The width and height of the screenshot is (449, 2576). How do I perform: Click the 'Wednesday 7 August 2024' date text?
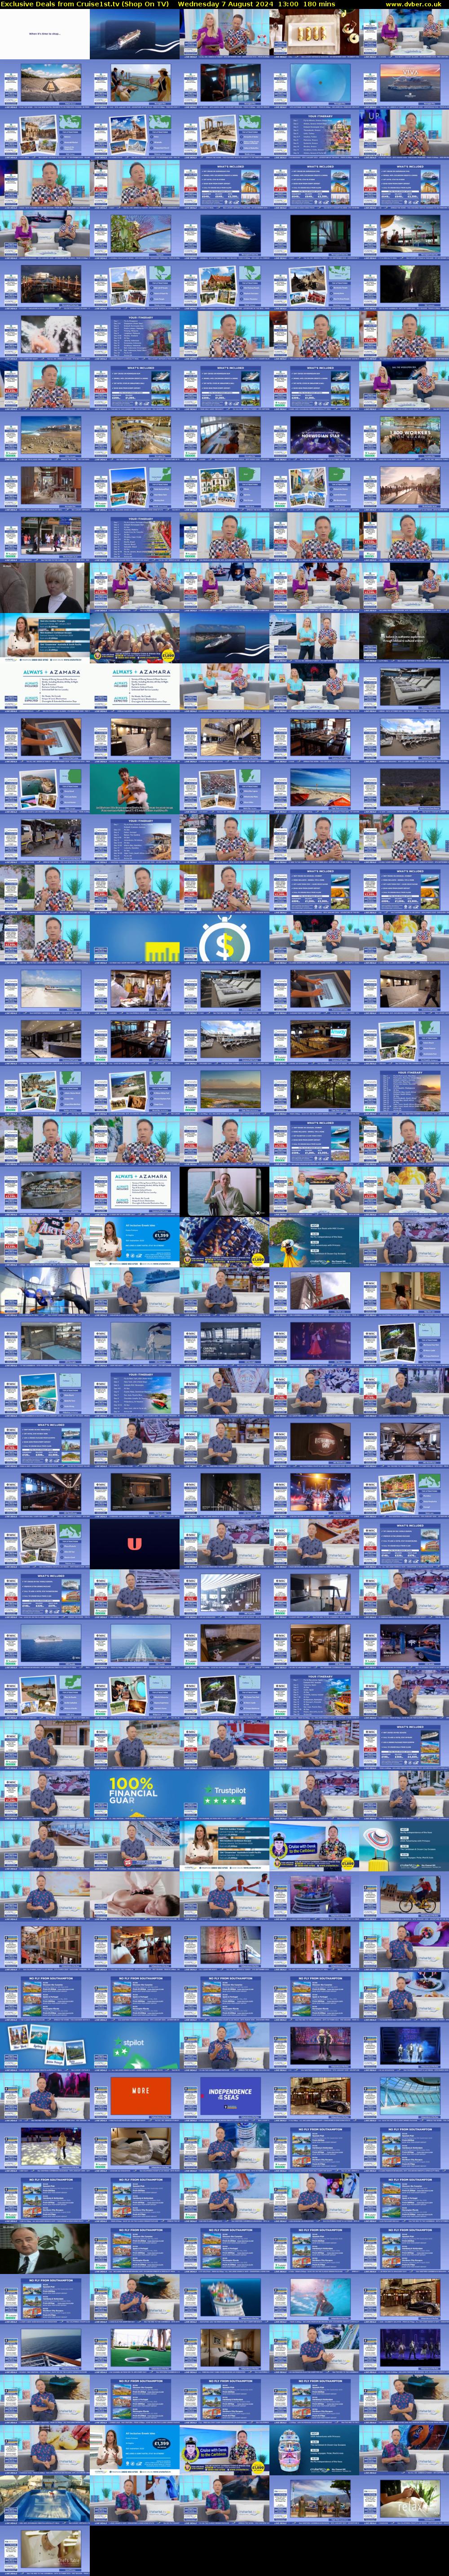tap(225, 4)
